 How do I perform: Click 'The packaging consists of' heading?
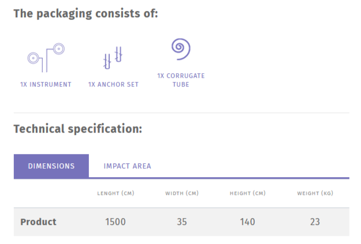pos(85,14)
